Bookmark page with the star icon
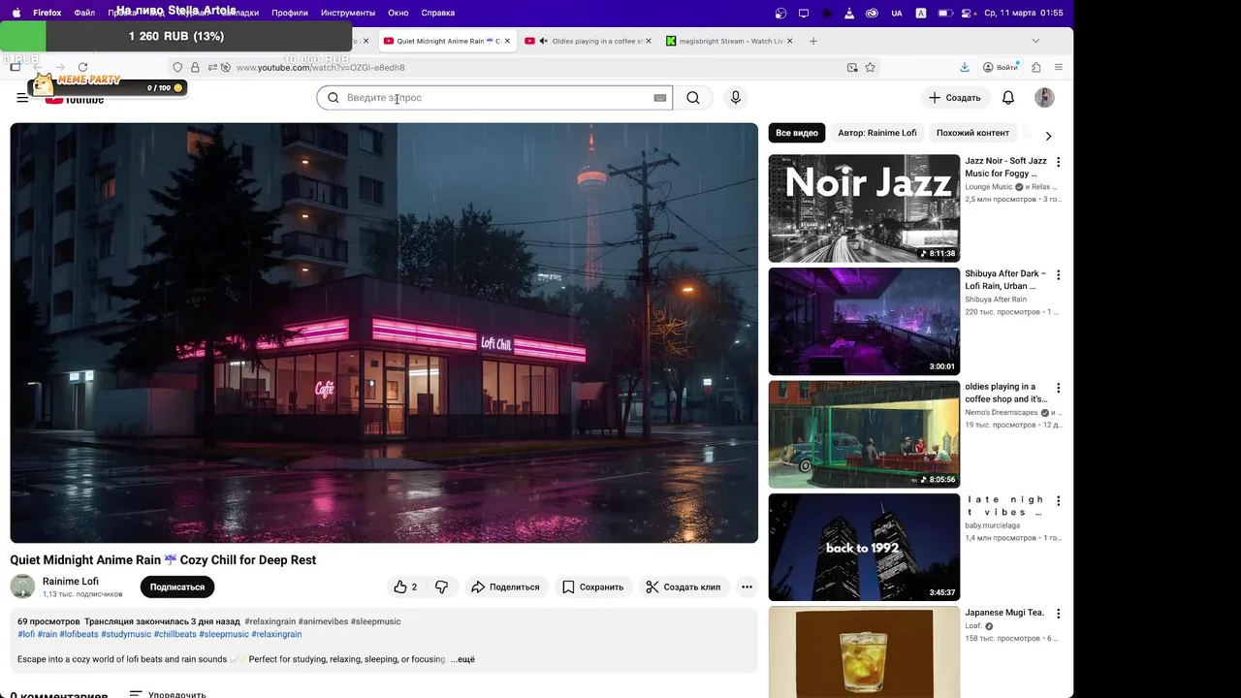The width and height of the screenshot is (1241, 698). [x=870, y=67]
